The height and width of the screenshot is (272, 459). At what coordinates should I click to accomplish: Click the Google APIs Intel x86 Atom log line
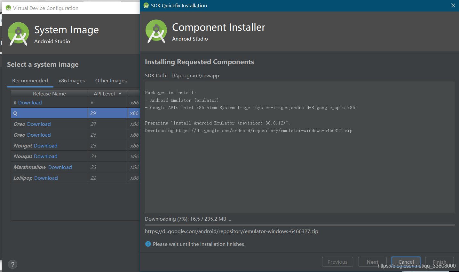pos(251,108)
